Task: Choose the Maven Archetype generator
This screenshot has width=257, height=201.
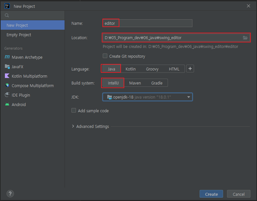Action: point(33,57)
